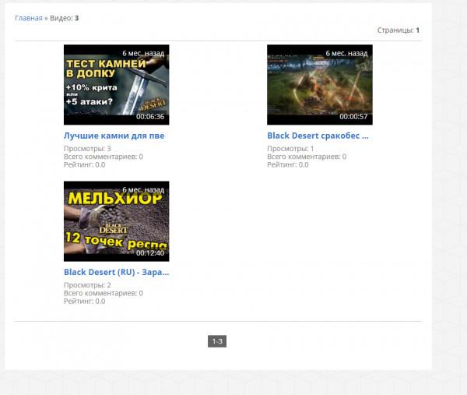
Task: Click 'Рейтинг: 0.0' under Black Desert сракобес video
Action: (288, 164)
